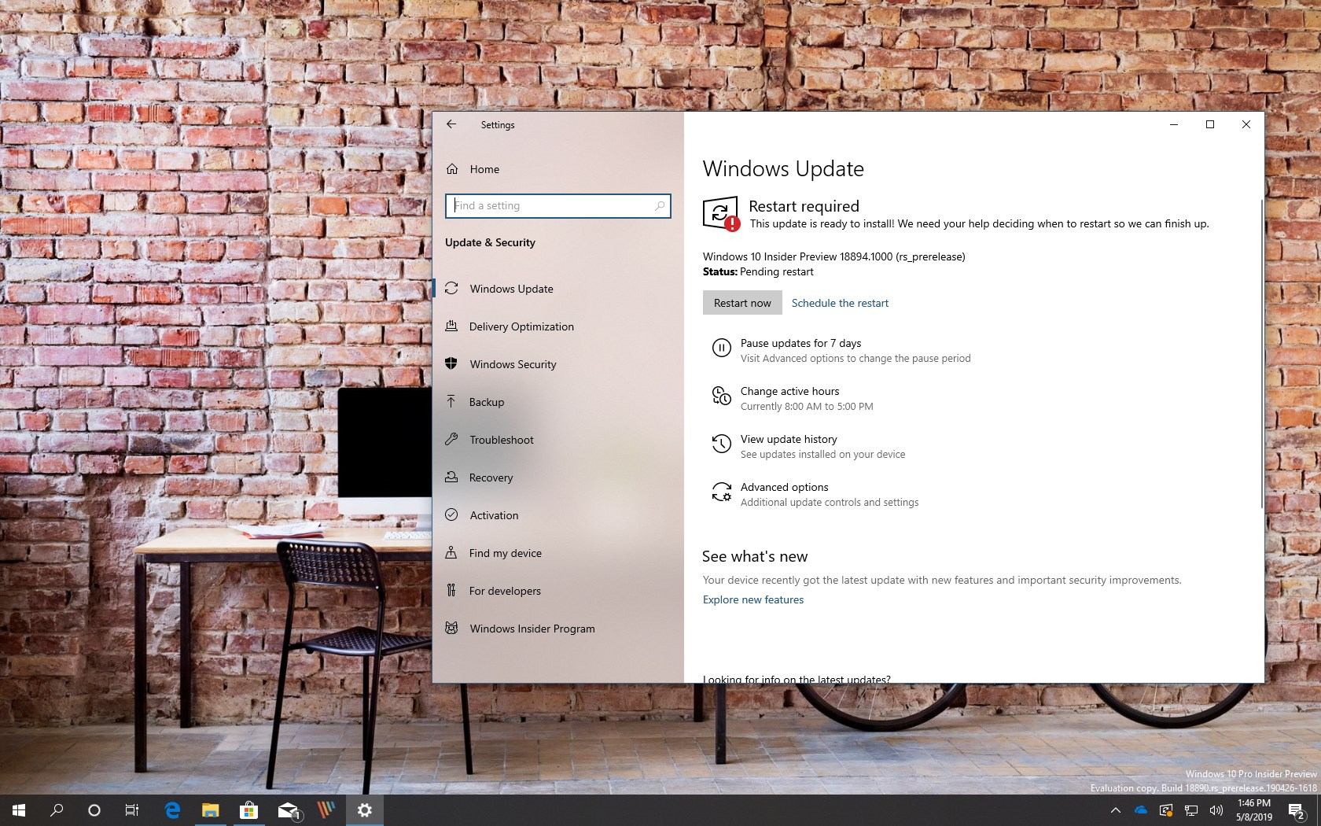
Task: Click the active hours clock icon
Action: point(721,396)
